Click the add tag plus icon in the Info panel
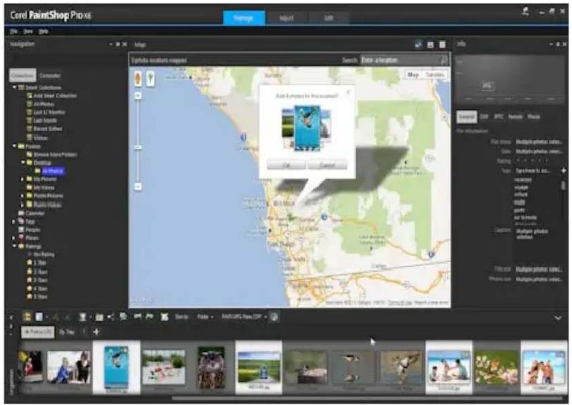This screenshot has height=405, width=572. [x=564, y=170]
